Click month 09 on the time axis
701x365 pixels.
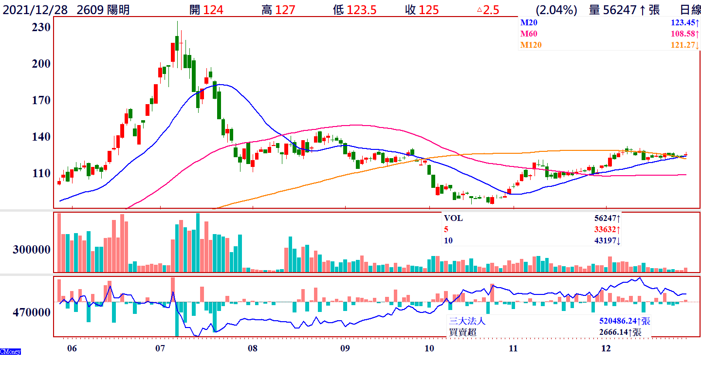[x=345, y=348]
